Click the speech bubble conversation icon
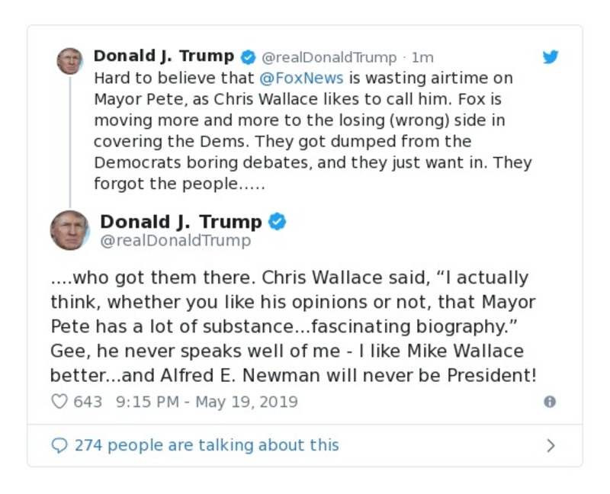 pyautogui.click(x=60, y=444)
